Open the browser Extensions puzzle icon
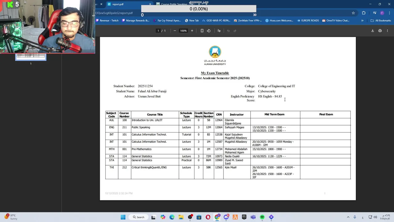 click(x=364, y=13)
